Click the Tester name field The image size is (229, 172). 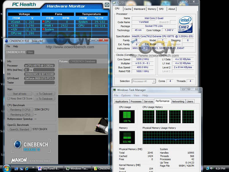(40, 83)
